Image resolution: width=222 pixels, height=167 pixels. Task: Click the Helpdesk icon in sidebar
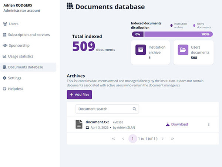5,89
